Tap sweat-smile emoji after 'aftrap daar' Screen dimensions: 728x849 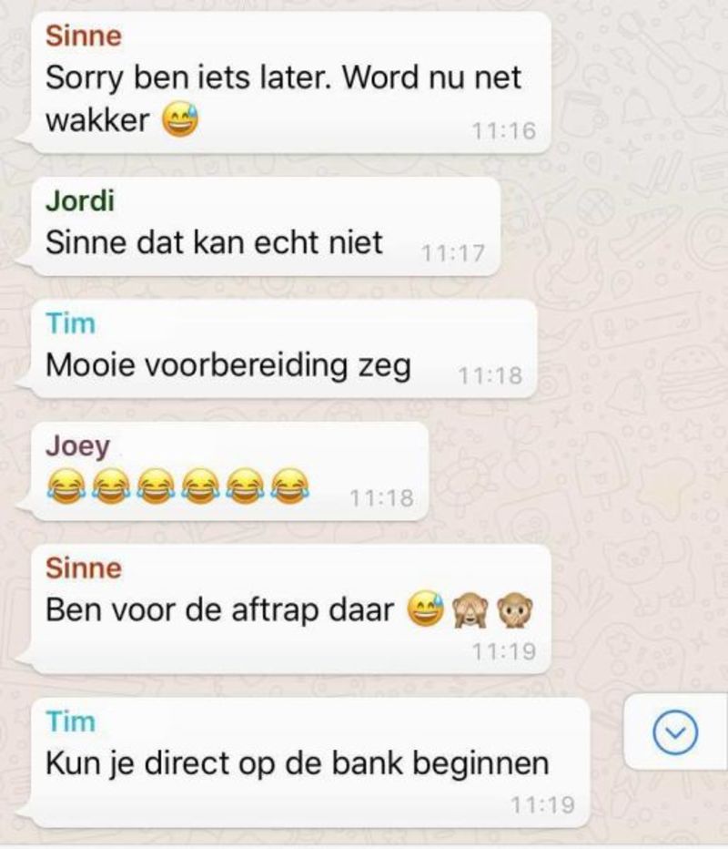click(425, 609)
